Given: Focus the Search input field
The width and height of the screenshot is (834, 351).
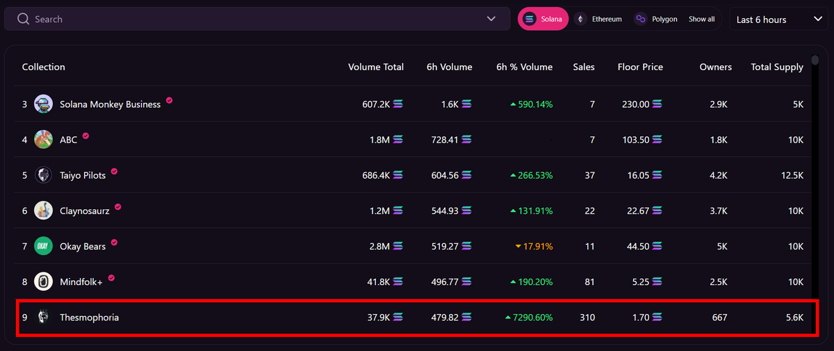Looking at the screenshot, I should pyautogui.click(x=257, y=19).
